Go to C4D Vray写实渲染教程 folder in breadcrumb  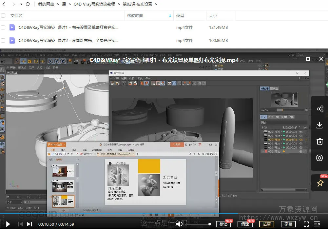(94, 4)
